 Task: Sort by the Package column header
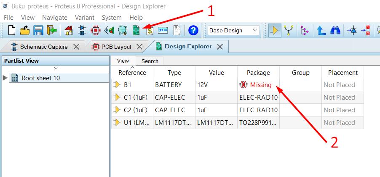(x=258, y=73)
